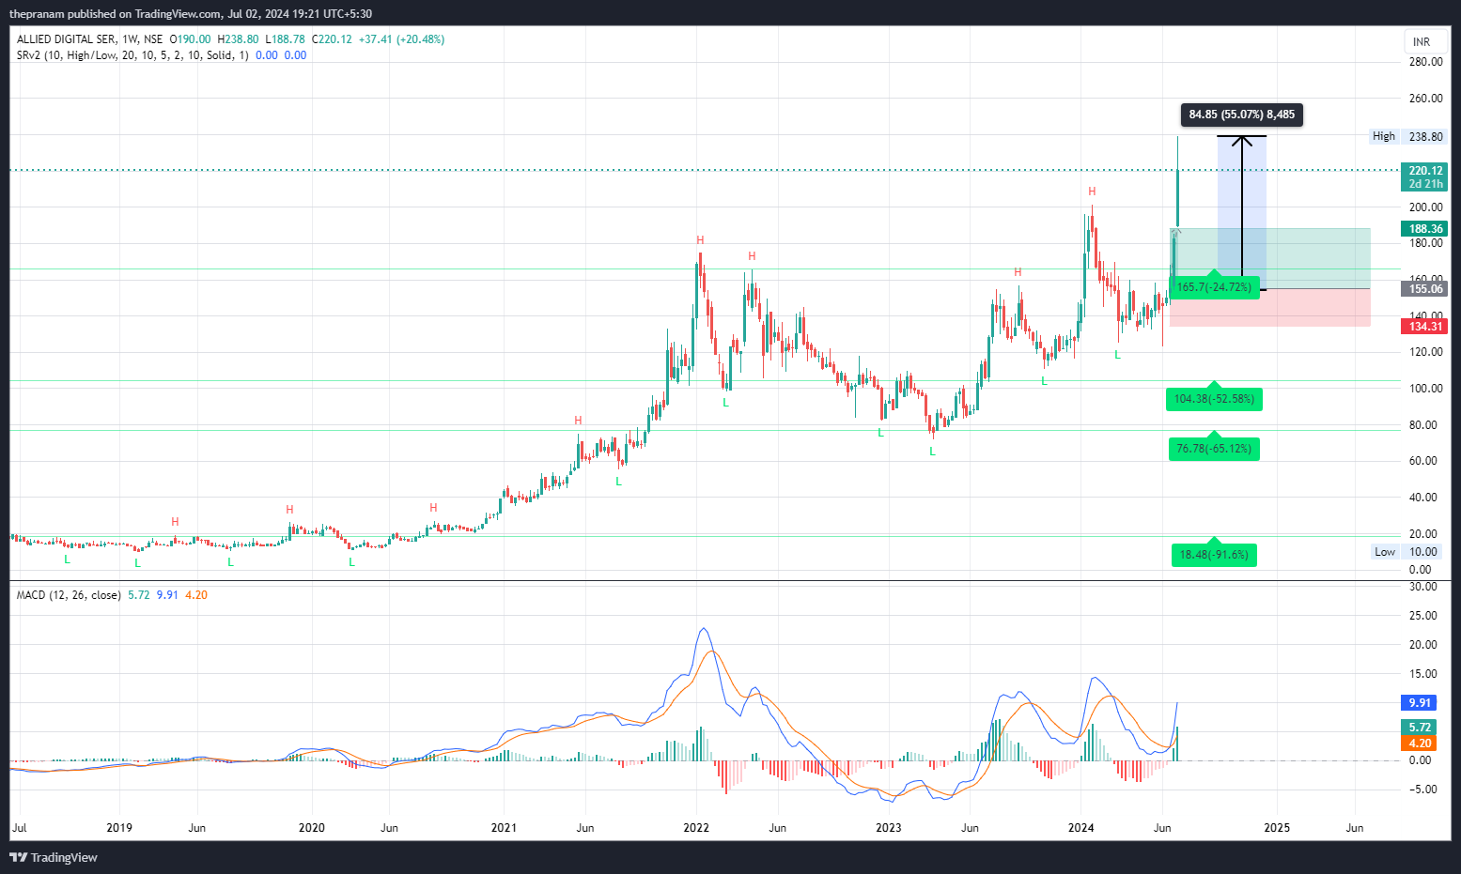Click the 84.85 (55.07%) 8,485 measurement label
This screenshot has height=874, width=1461.
[1242, 115]
